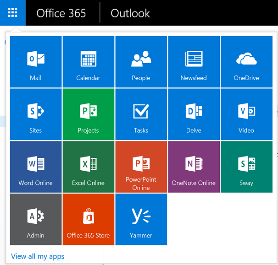Click the View all my apps link
278x265 pixels.
38,256
